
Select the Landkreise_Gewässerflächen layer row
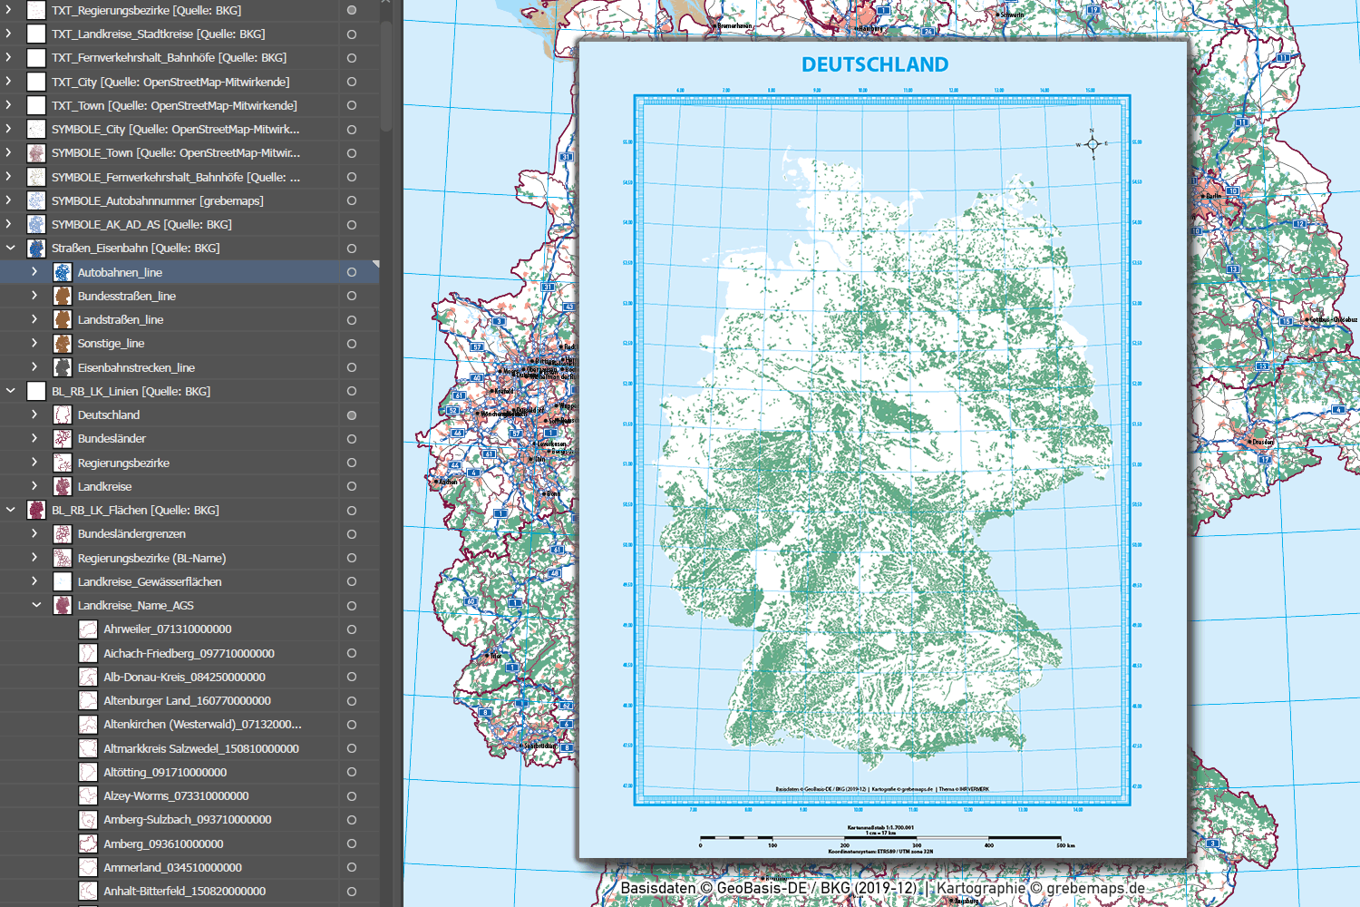tap(150, 581)
